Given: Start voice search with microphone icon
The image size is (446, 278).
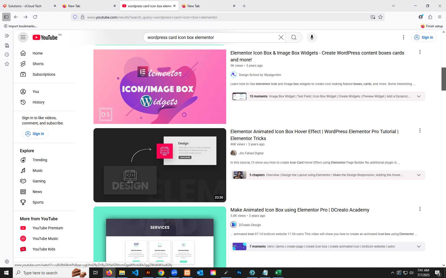Looking at the screenshot, I should pyautogui.click(x=312, y=37).
